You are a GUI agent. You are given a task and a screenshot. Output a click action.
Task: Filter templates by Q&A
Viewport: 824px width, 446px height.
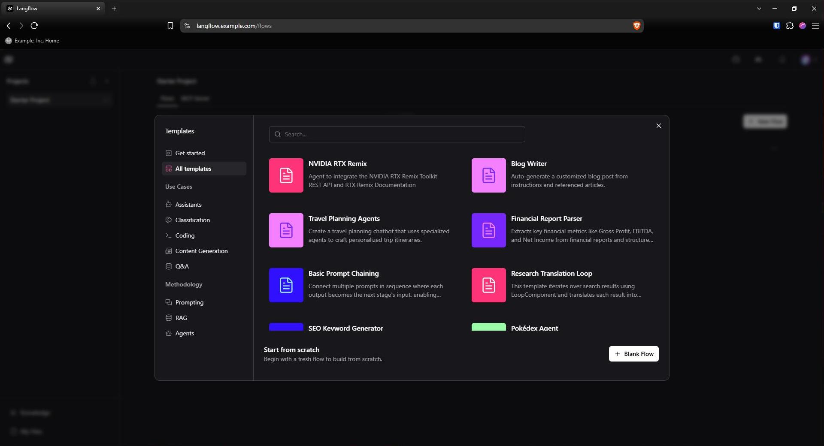pyautogui.click(x=204, y=266)
